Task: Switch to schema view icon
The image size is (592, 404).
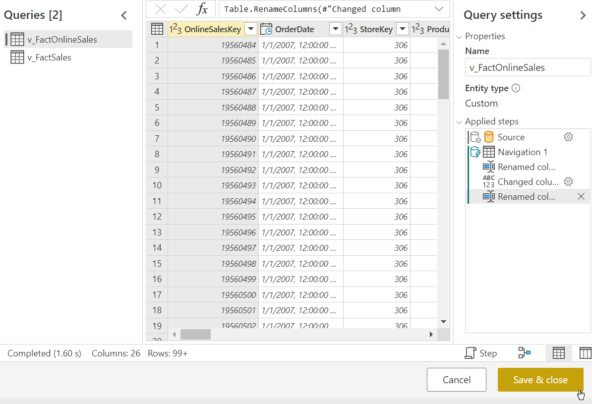Action: [x=586, y=353]
